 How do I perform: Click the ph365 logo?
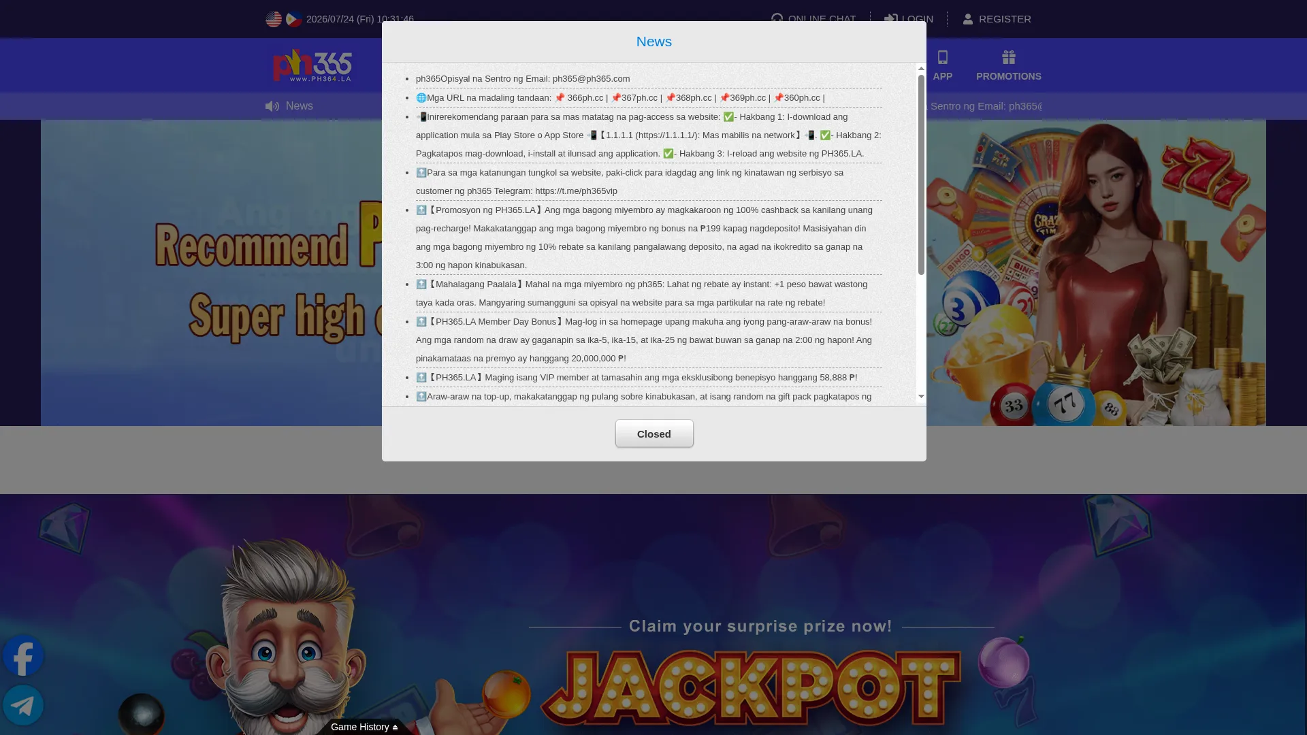pos(312,65)
